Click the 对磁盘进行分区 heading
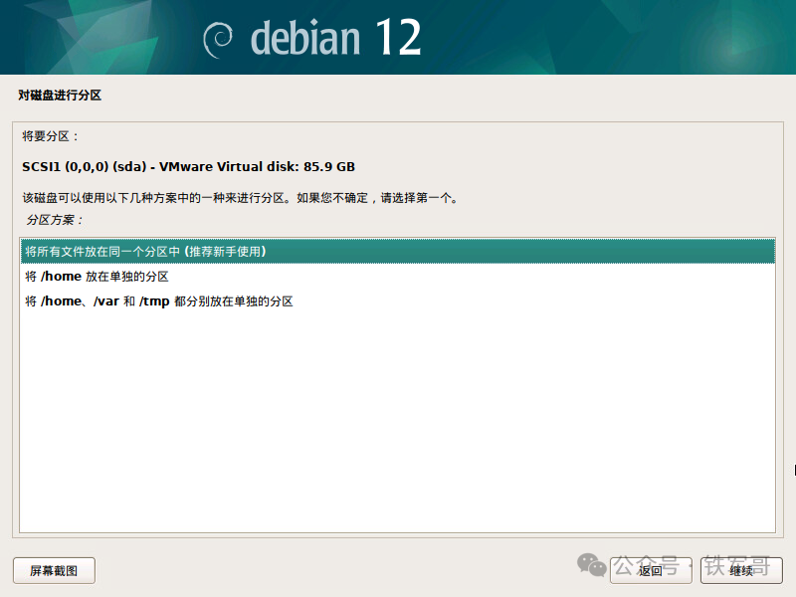Image resolution: width=796 pixels, height=597 pixels. point(60,95)
